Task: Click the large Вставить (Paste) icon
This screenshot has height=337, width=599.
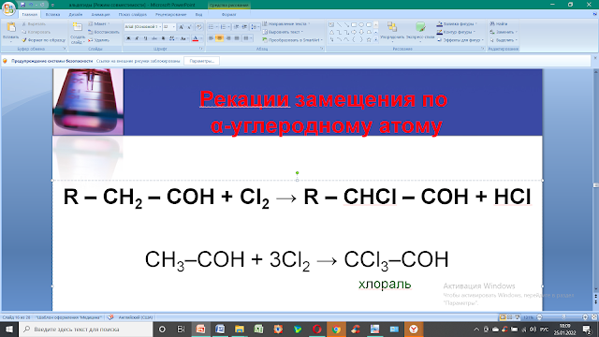Action: coord(10,27)
